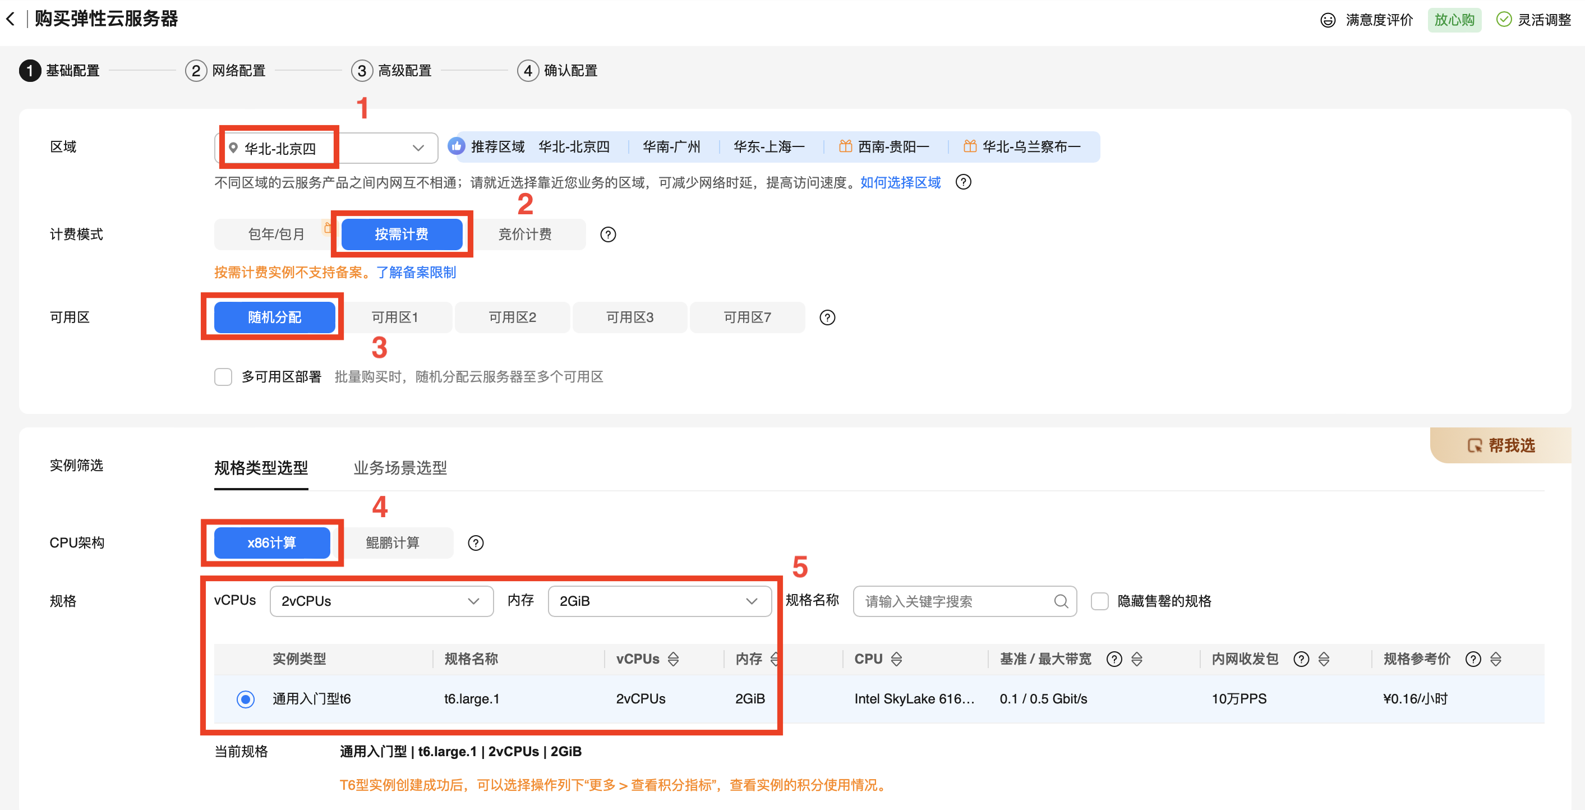This screenshot has width=1585, height=810.
Task: Click the back arrow beside page title
Action: click(x=11, y=19)
